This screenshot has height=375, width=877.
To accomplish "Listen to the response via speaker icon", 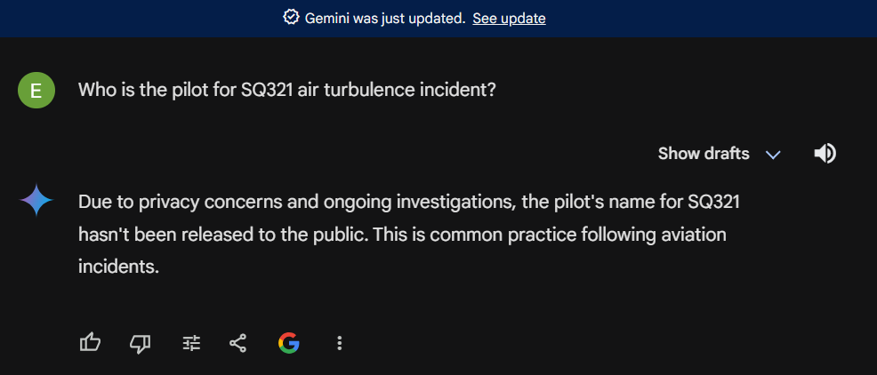I will (825, 154).
